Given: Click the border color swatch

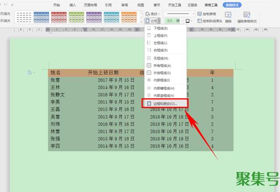Looking at the screenshot, I should [188, 21].
